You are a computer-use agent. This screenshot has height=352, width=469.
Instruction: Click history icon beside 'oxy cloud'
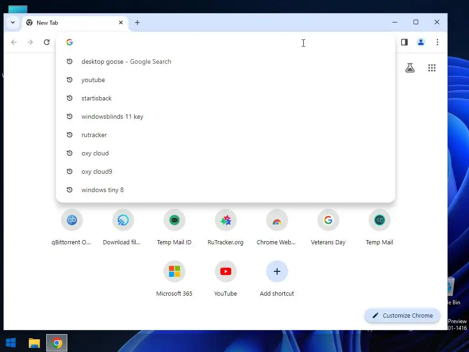(x=70, y=153)
